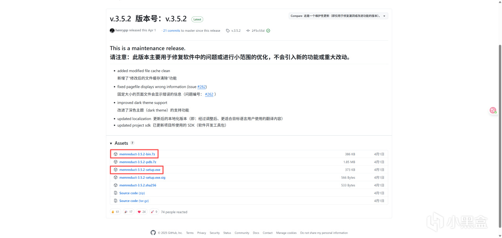This screenshot has height=238, width=502.
Task: Click the 386 KB size text
Action: pyautogui.click(x=350, y=154)
